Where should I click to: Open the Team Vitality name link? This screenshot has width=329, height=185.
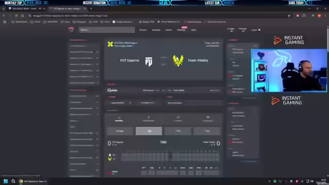198,61
